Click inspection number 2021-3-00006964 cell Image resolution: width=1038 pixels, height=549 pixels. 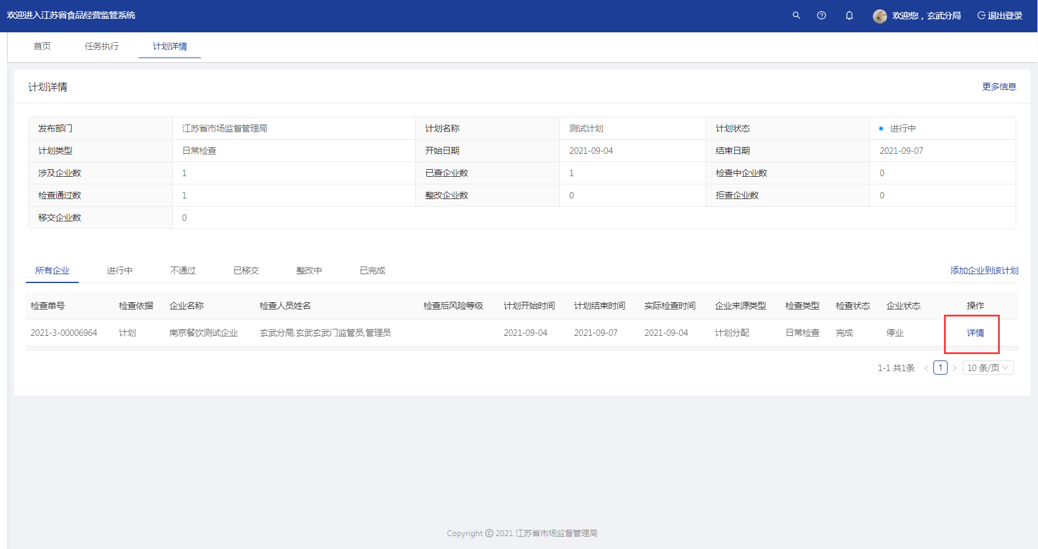(64, 333)
